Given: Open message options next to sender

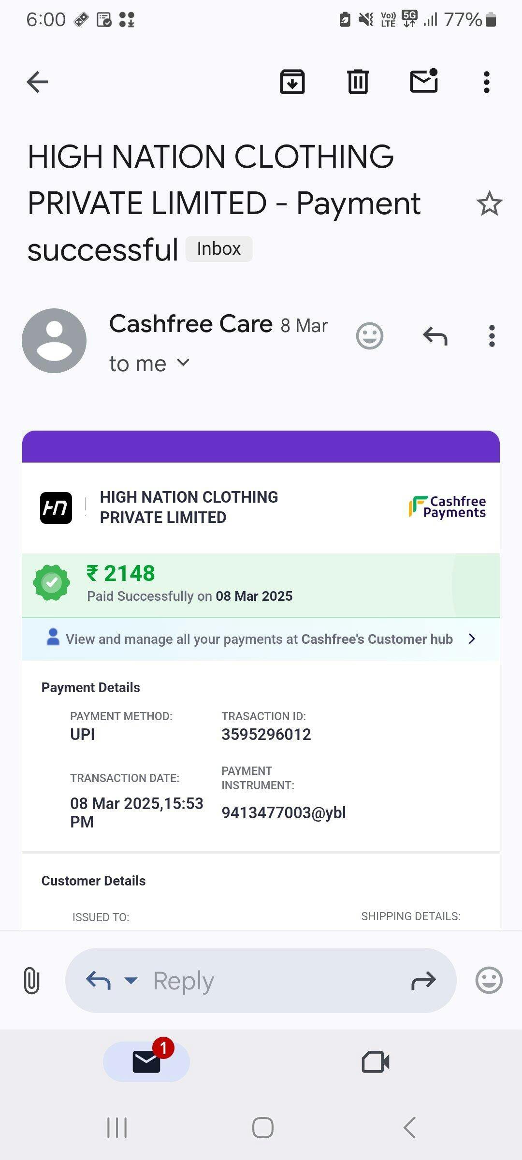Looking at the screenshot, I should 492,336.
